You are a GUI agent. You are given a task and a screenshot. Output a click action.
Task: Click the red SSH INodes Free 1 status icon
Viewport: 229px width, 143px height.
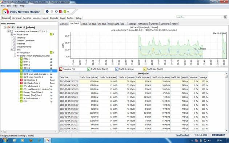point(21,83)
